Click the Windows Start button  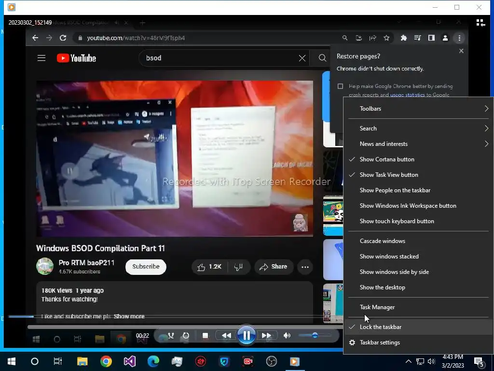(12, 361)
